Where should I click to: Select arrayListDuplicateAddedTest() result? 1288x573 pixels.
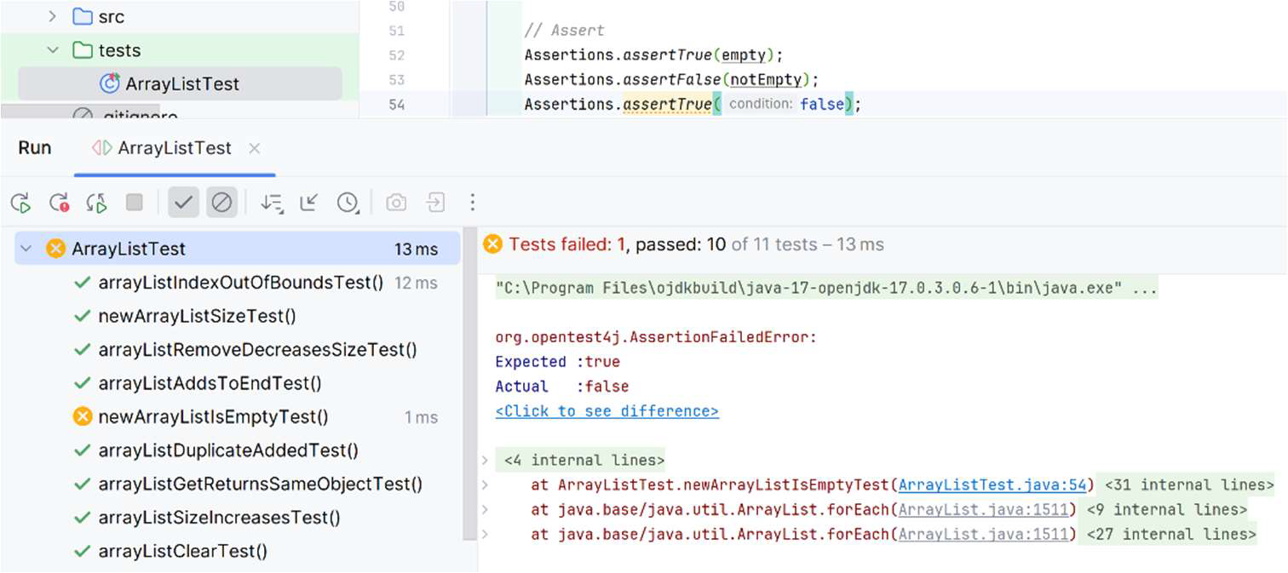[228, 450]
